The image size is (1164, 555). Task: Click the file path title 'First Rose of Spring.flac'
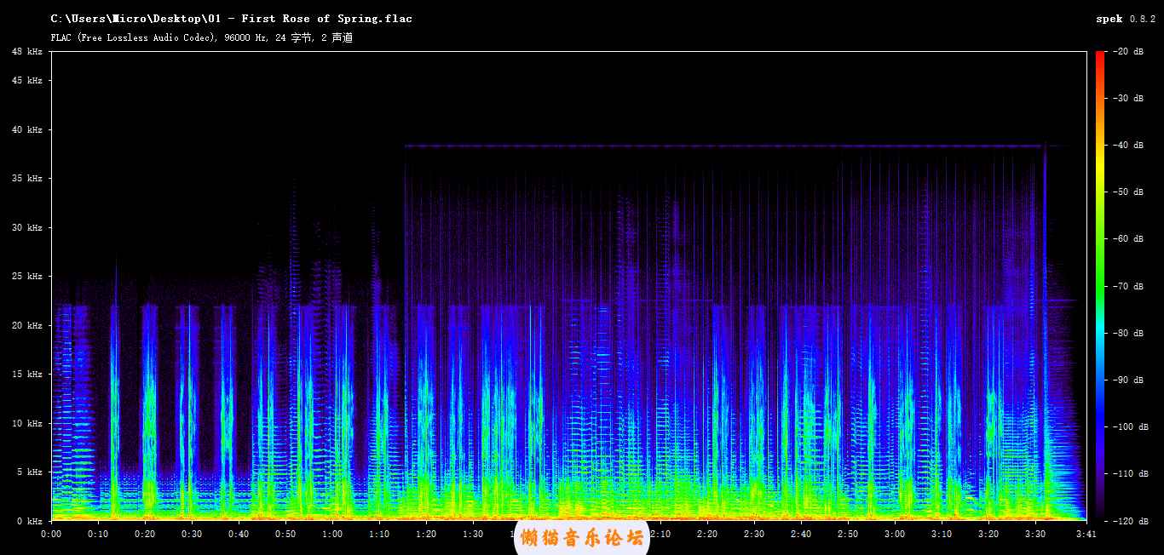(x=231, y=19)
